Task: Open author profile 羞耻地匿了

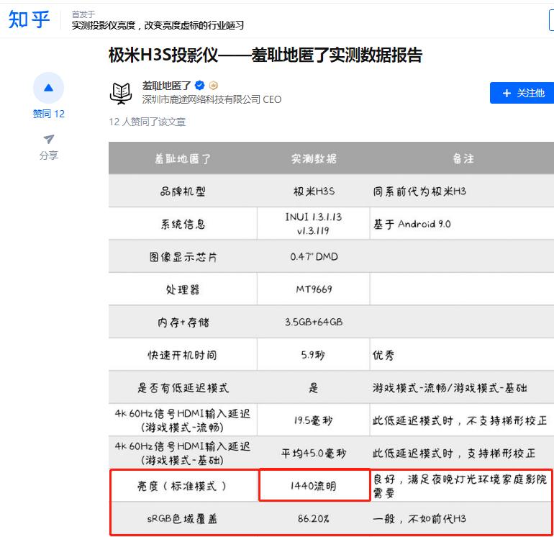Action: tap(166, 86)
